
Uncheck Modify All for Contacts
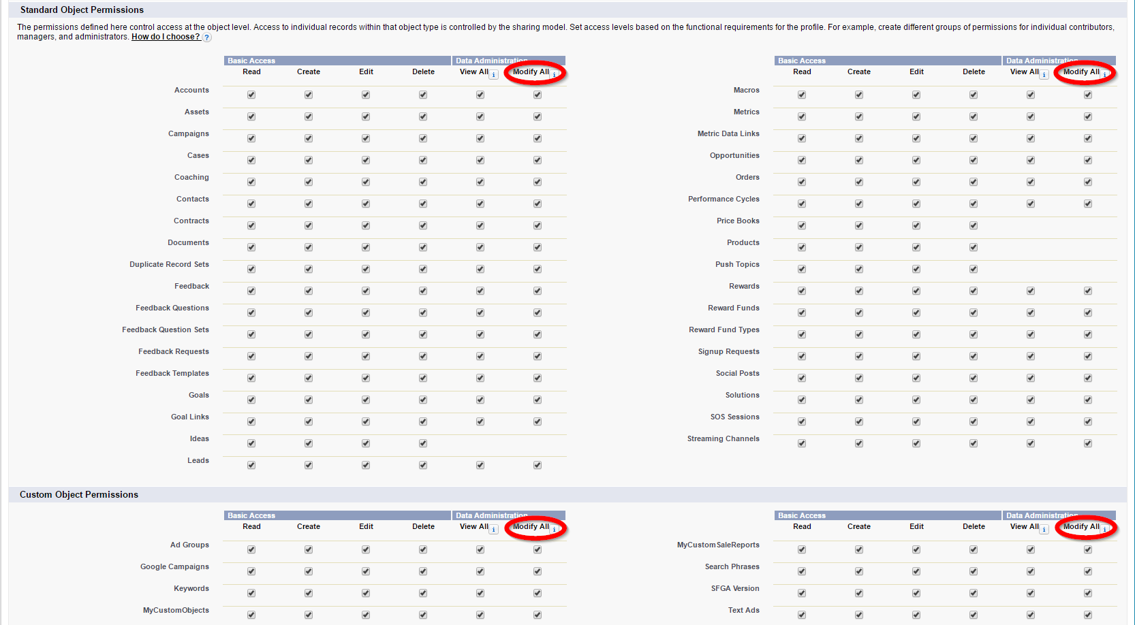(538, 204)
